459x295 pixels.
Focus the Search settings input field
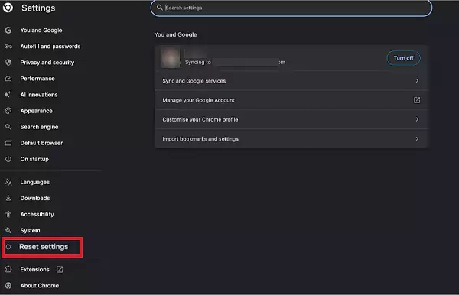291,8
